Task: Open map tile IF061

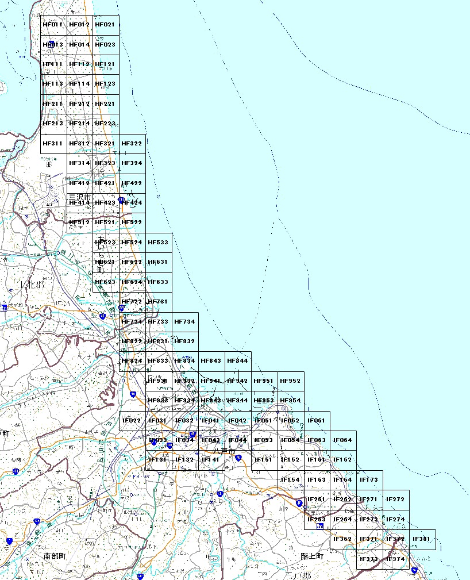Action: [317, 421]
